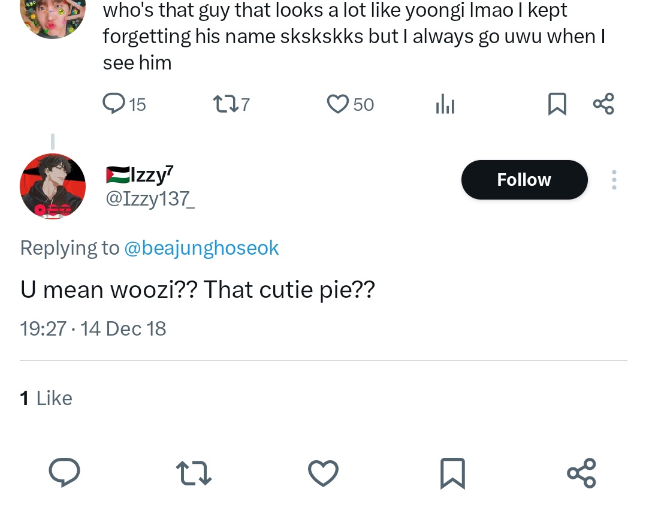
Task: Bookmark the woozi reply tweet
Action: tap(452, 473)
